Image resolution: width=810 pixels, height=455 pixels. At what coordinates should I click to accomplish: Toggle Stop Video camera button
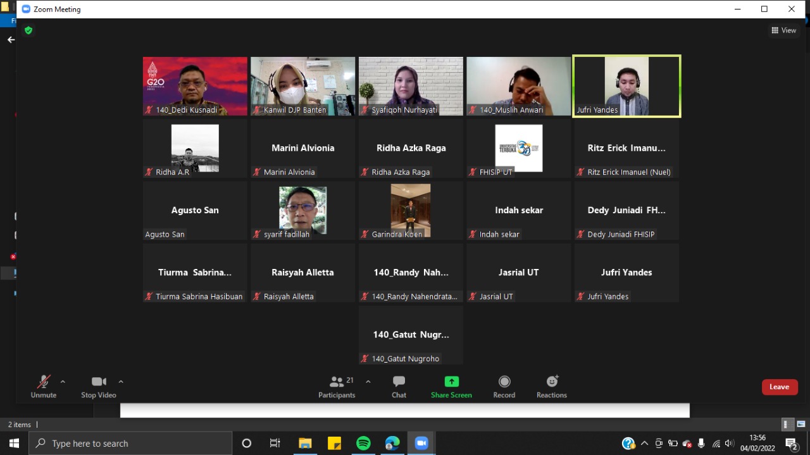[x=98, y=387]
